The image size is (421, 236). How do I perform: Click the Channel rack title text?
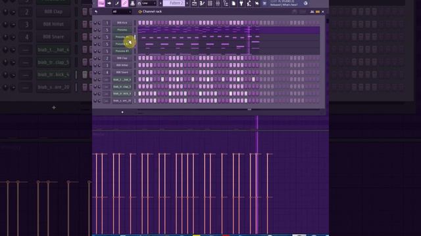click(152, 12)
